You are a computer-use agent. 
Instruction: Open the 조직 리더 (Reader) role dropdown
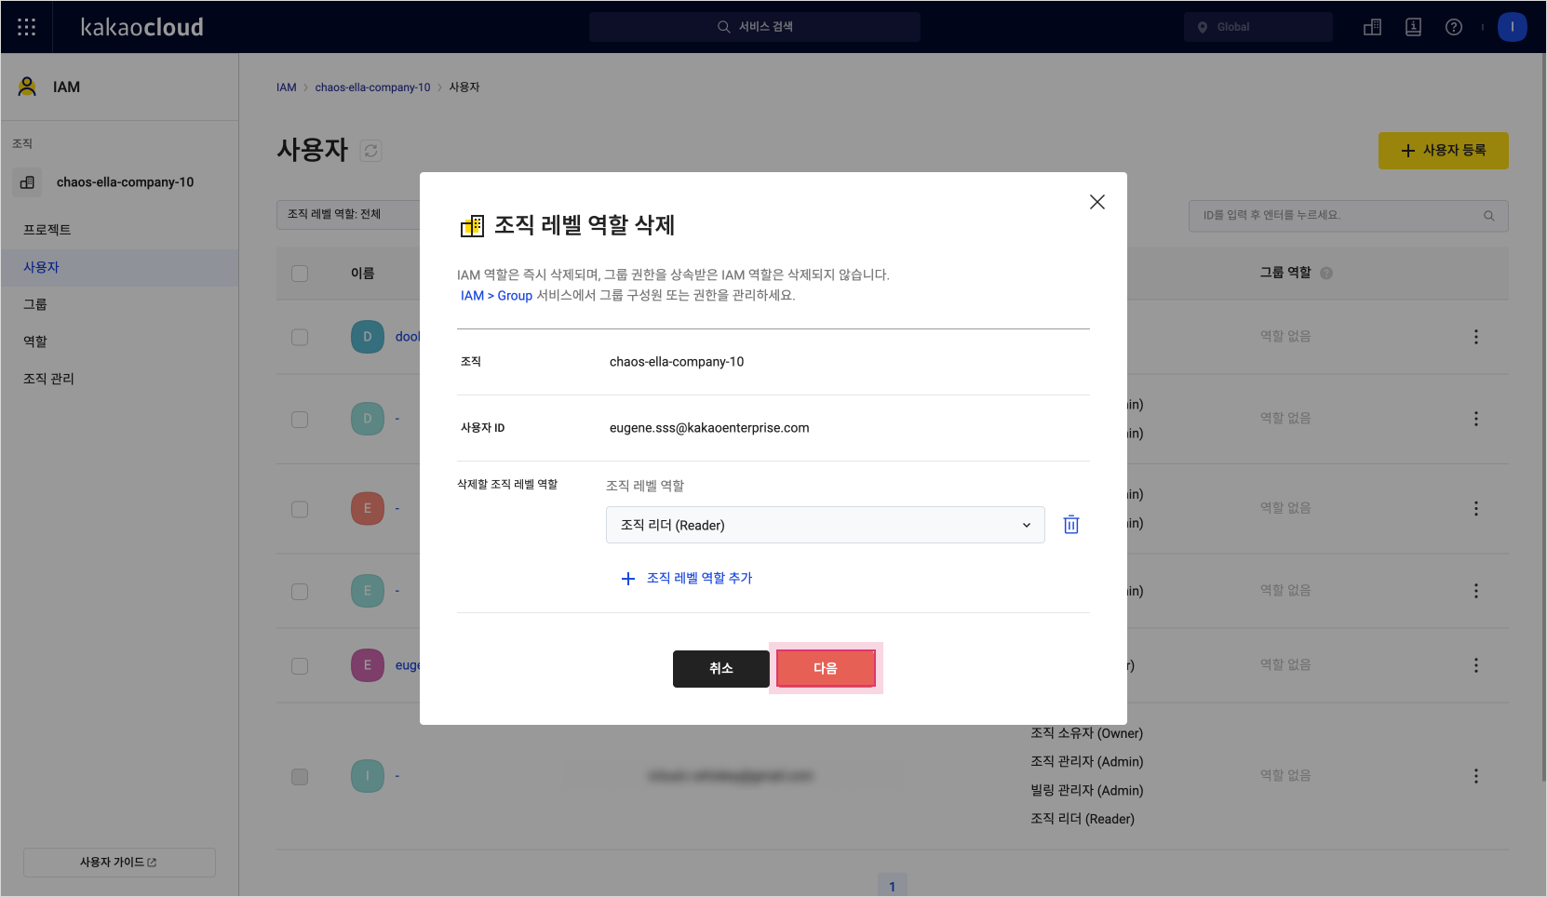(825, 525)
